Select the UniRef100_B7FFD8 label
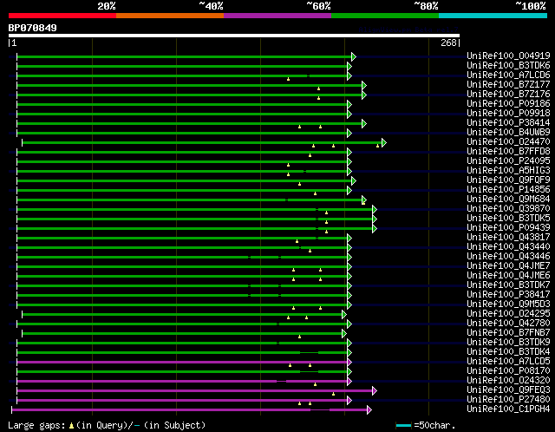Image resolution: width=555 pixels, height=432 pixels. pos(508,152)
